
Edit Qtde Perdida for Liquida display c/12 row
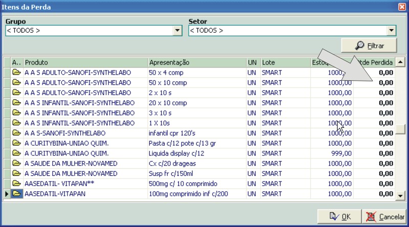(x=374, y=153)
